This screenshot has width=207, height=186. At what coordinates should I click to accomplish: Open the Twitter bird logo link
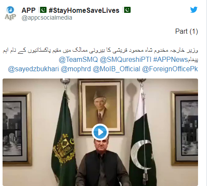[194, 10]
